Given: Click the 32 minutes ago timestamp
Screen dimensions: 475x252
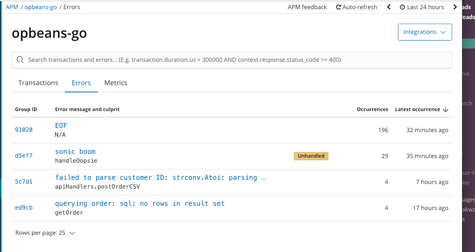Looking at the screenshot, I should pyautogui.click(x=427, y=130).
